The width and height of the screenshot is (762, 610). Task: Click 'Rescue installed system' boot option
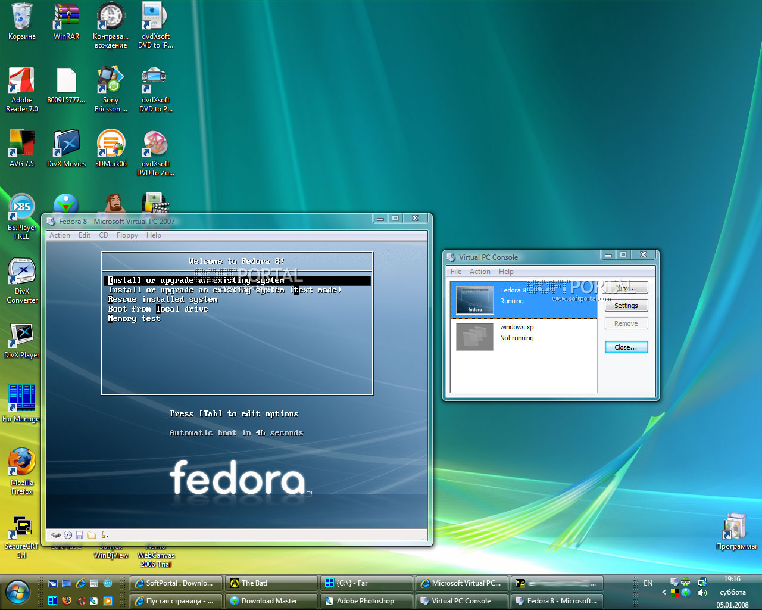(x=163, y=300)
